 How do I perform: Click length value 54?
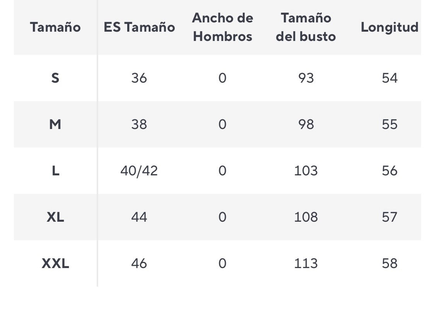(389, 78)
